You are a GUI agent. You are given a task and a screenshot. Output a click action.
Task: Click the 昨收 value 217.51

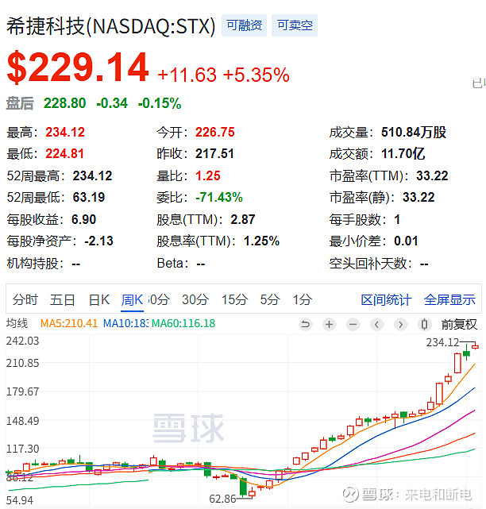214,153
